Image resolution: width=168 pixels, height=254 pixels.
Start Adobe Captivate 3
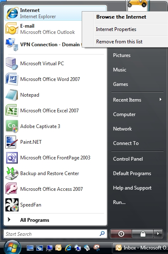[x=55, y=126]
